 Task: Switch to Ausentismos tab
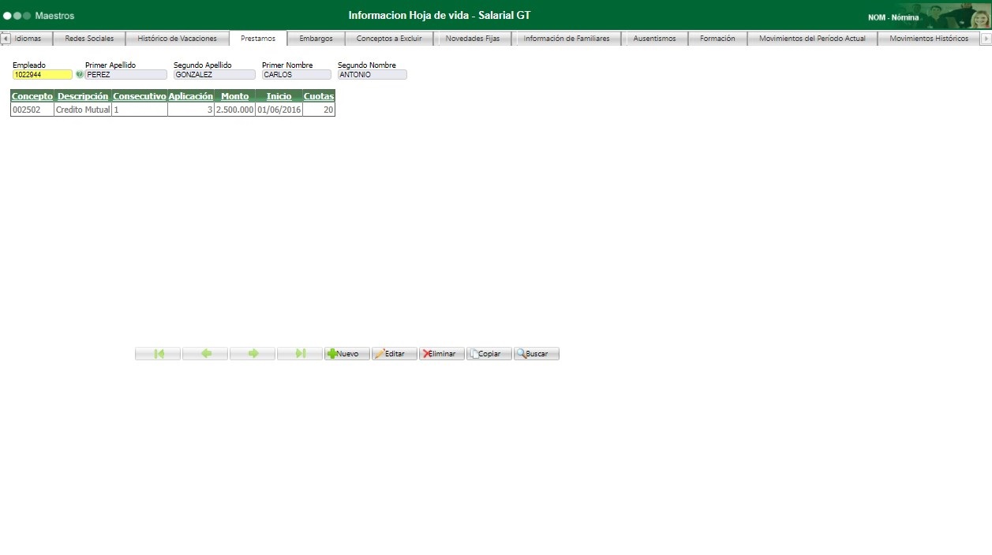click(x=654, y=38)
